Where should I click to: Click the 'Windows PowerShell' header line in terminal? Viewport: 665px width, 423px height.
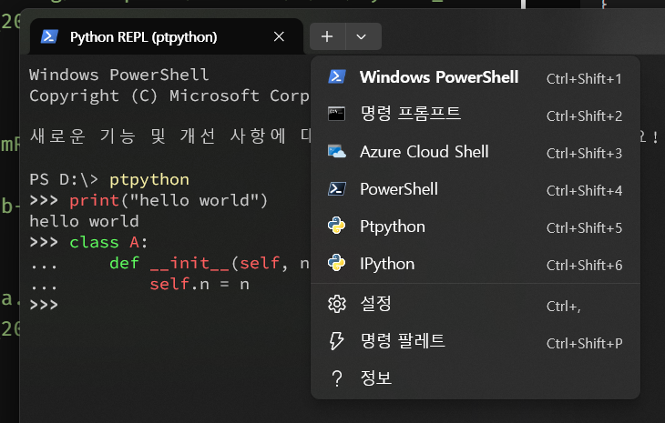118,75
